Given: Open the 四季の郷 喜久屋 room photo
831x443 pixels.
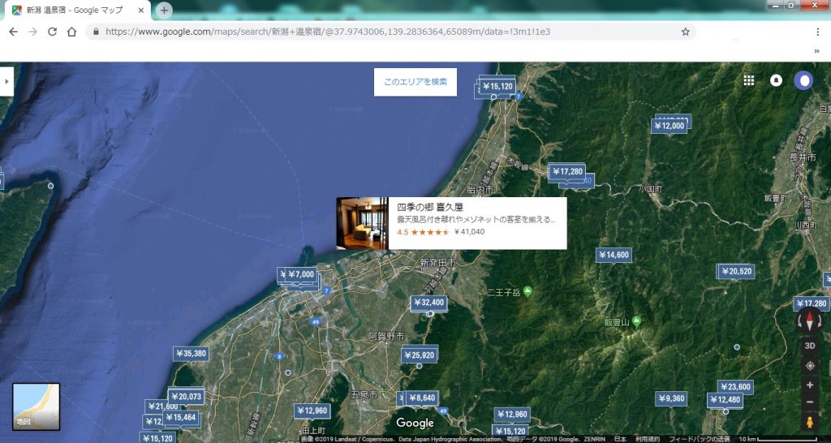Looking at the screenshot, I should pyautogui.click(x=363, y=223).
